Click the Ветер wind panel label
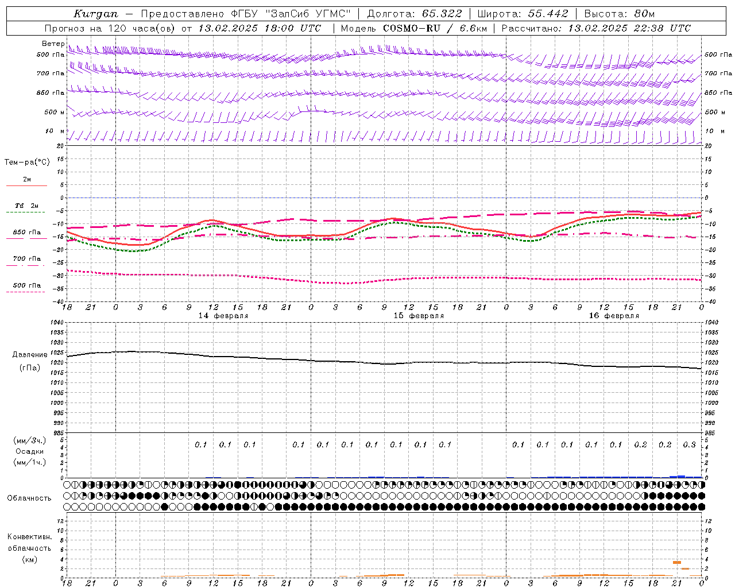This screenshot has height=588, width=735. 53,44
